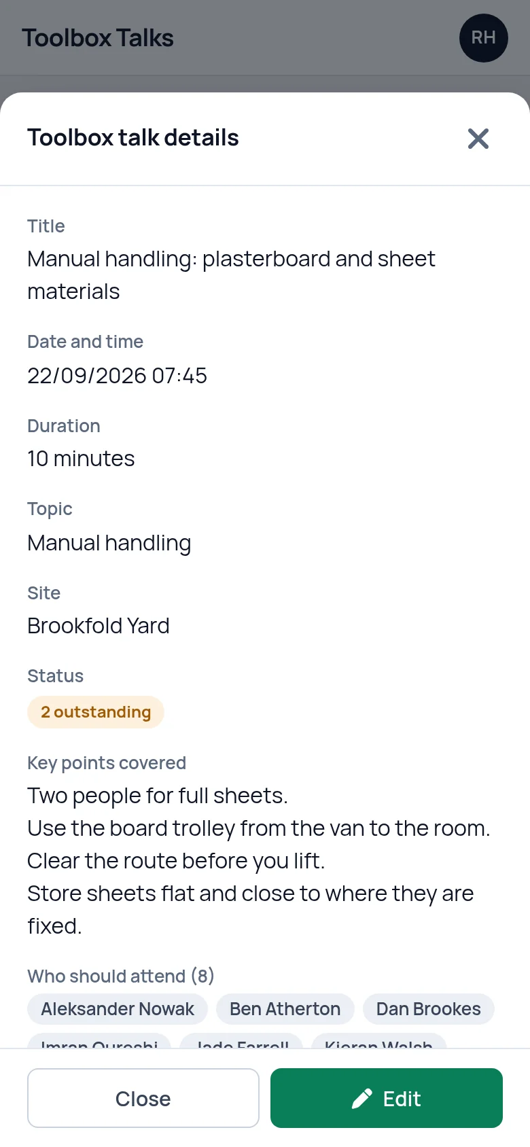Click the pencil icon on Edit
This screenshot has height=1147, width=530.
click(x=362, y=1099)
